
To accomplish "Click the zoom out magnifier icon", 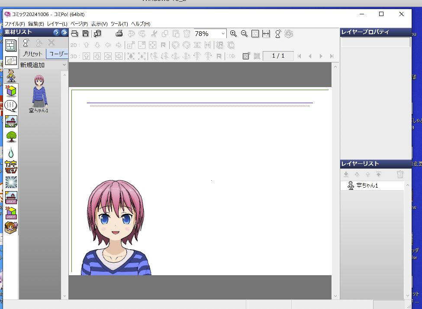I will point(244,33).
